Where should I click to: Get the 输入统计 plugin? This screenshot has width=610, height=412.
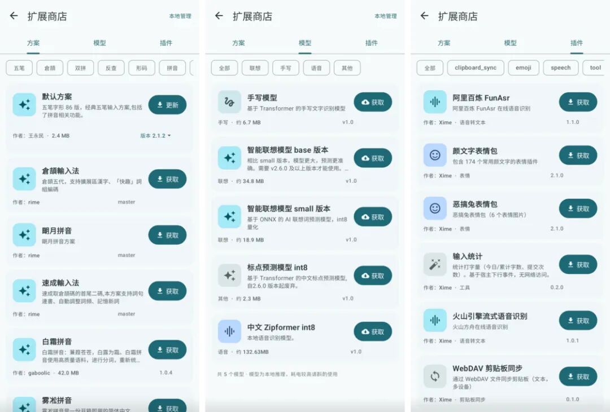click(x=578, y=264)
